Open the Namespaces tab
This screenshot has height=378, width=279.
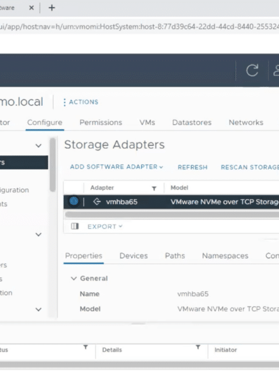click(x=225, y=256)
